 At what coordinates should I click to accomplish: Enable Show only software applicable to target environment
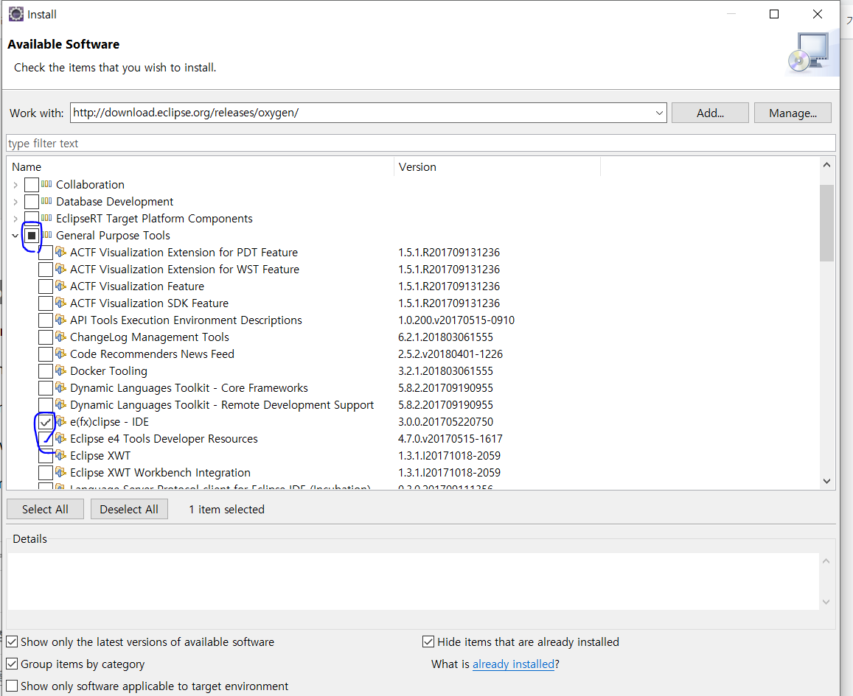click(x=12, y=686)
